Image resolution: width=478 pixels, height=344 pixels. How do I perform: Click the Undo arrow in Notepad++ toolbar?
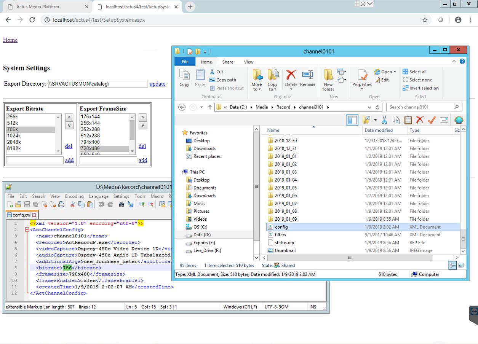(x=101, y=205)
